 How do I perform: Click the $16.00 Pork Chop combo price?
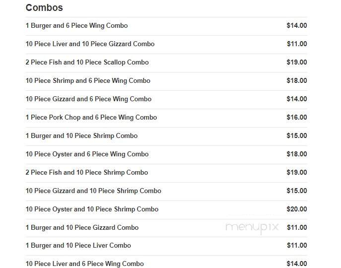coord(297,118)
